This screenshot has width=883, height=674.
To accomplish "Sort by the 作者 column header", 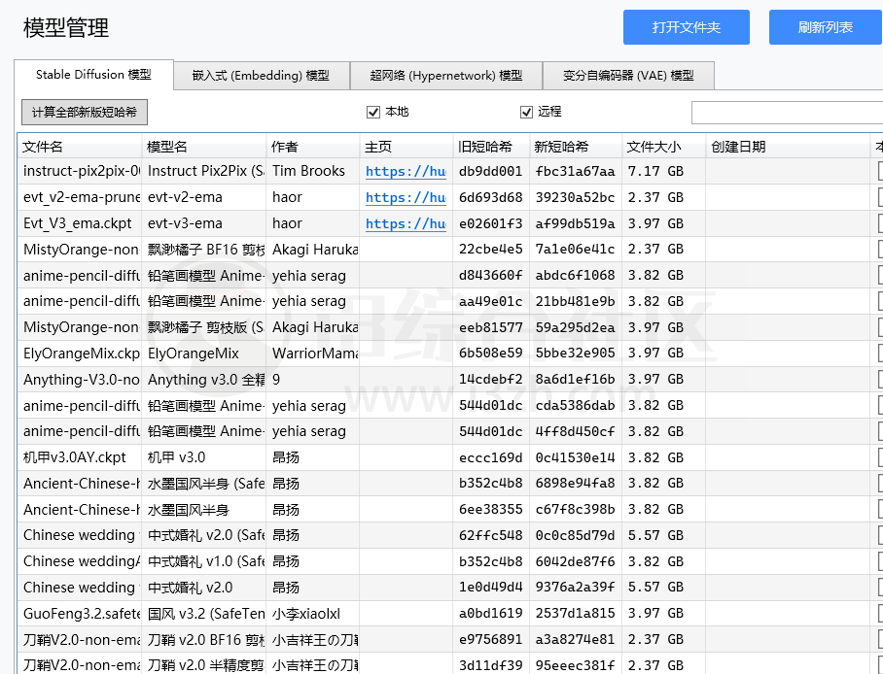I will (312, 147).
